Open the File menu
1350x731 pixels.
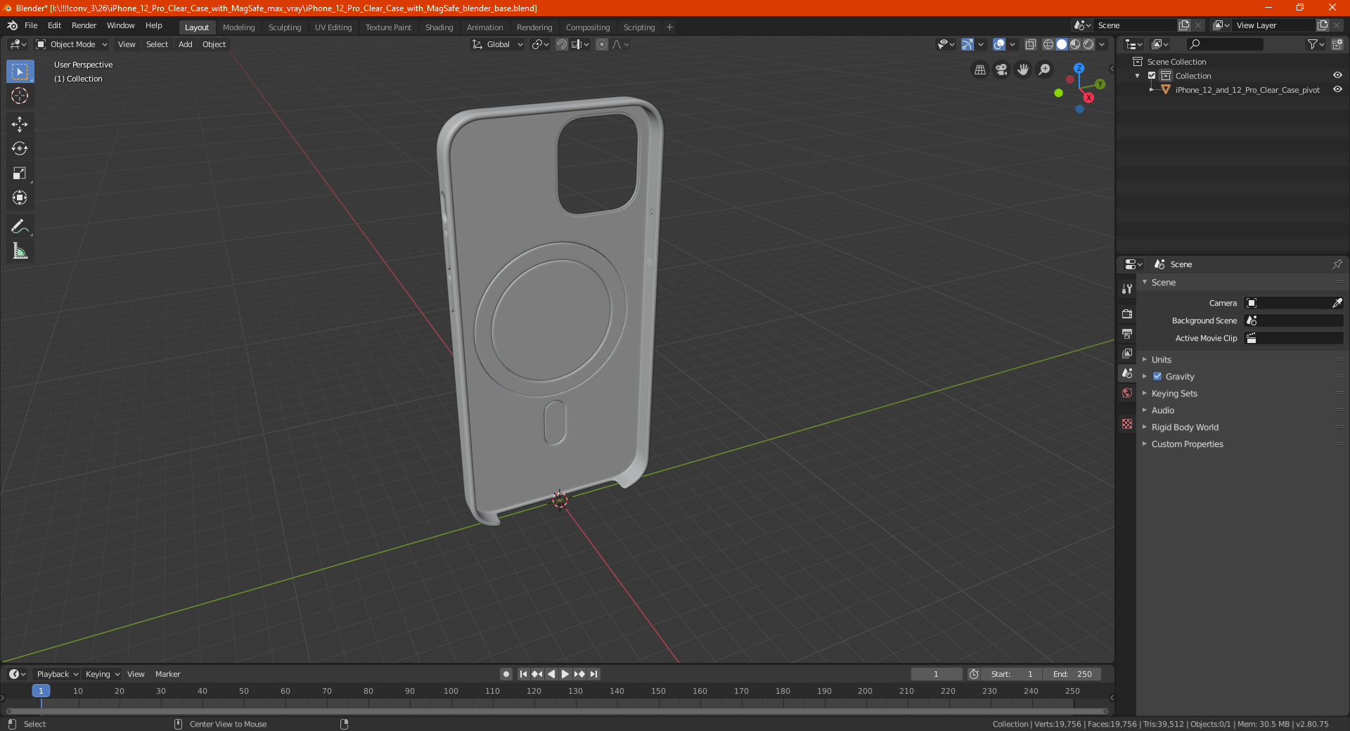[31, 26]
